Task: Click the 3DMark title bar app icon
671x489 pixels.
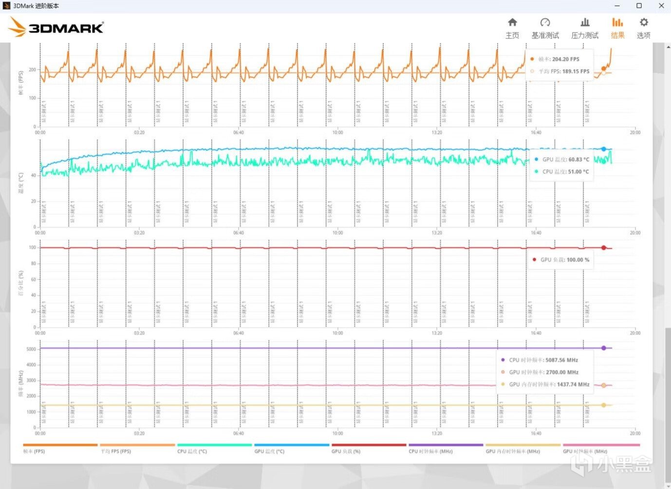Action: [x=6, y=6]
